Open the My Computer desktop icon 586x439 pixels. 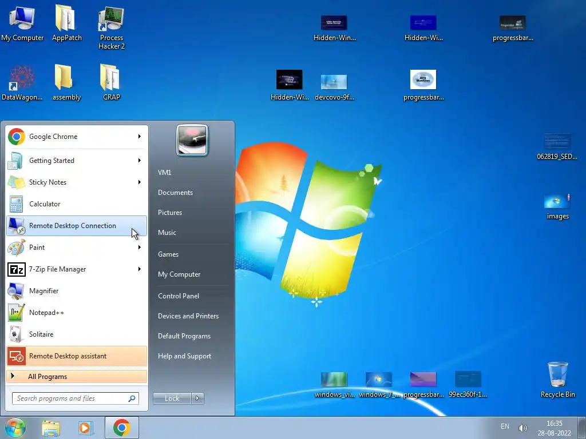(x=22, y=23)
